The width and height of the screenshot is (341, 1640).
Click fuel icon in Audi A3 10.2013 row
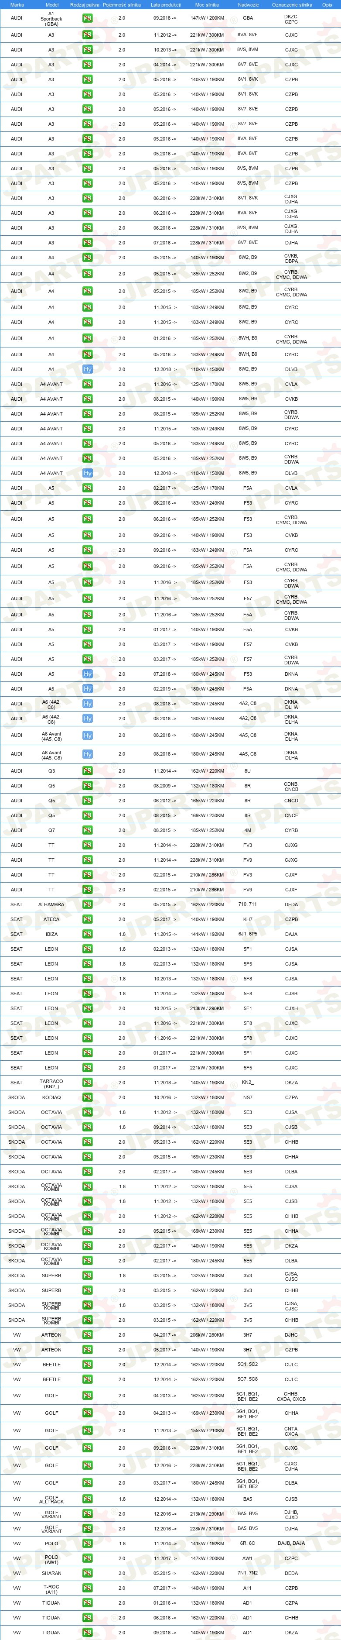point(87,50)
